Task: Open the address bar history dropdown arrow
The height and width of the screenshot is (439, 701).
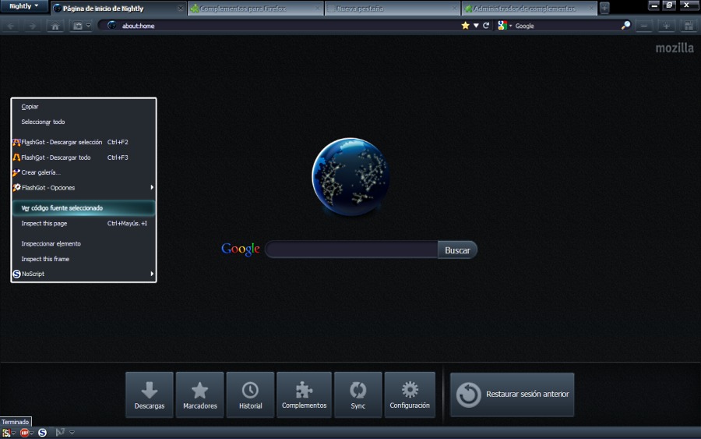Action: pyautogui.click(x=476, y=26)
